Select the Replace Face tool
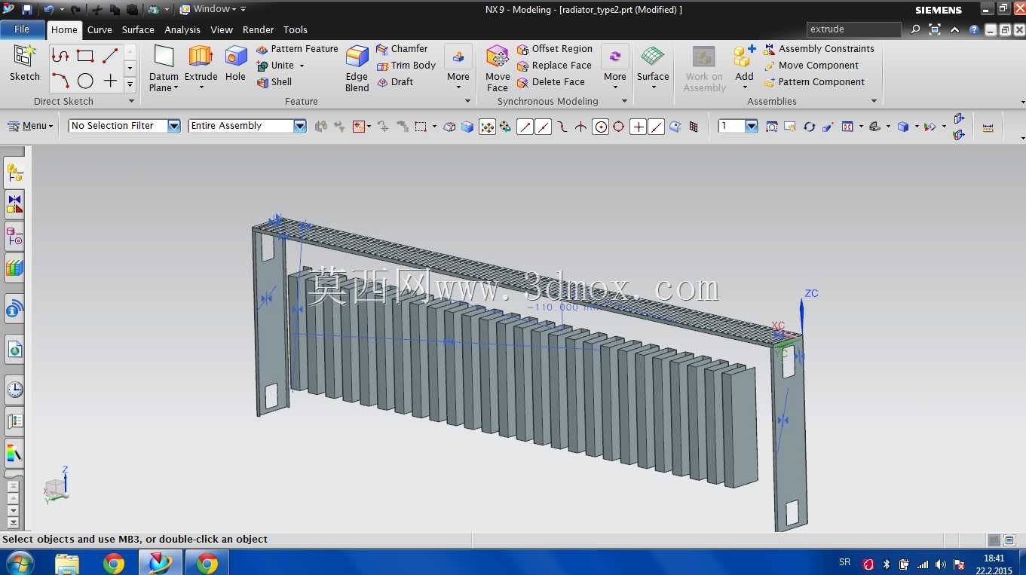The height and width of the screenshot is (575, 1026). click(x=554, y=66)
